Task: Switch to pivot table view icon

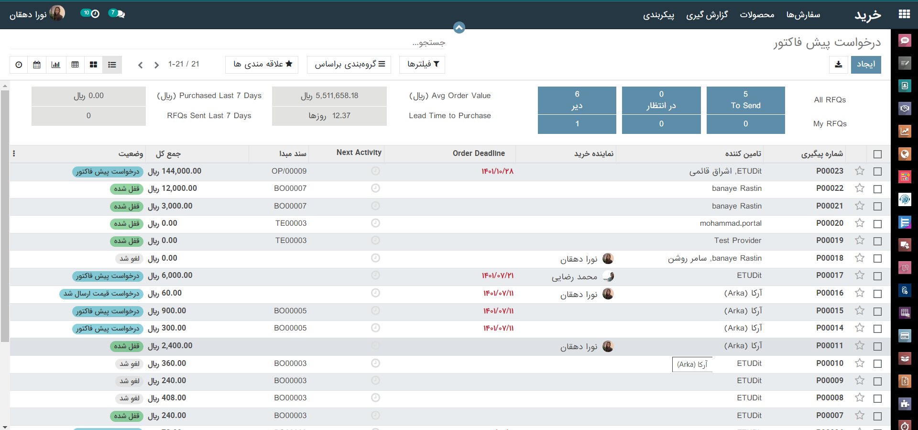Action: pyautogui.click(x=75, y=65)
